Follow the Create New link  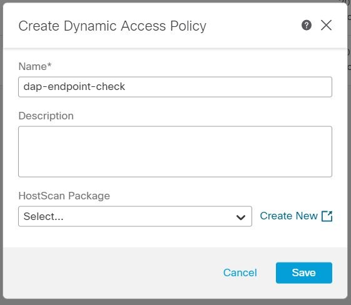click(289, 216)
